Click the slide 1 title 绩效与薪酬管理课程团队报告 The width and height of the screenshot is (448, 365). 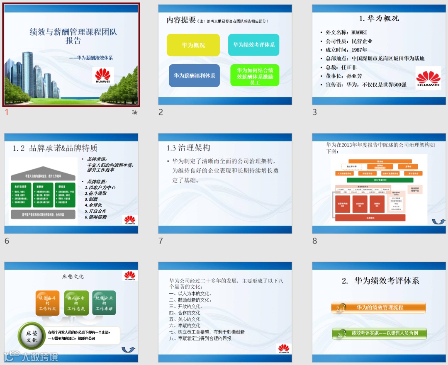[x=73, y=36]
